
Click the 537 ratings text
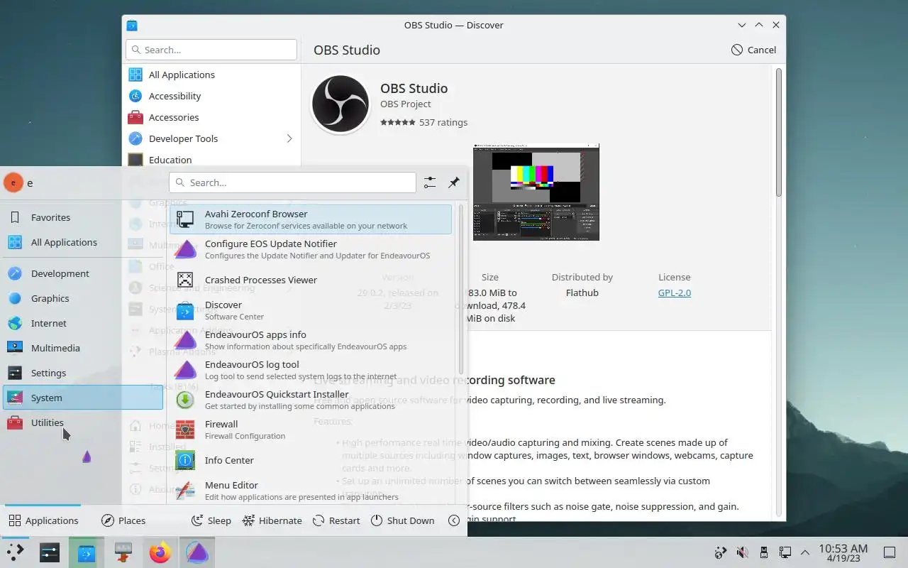443,122
